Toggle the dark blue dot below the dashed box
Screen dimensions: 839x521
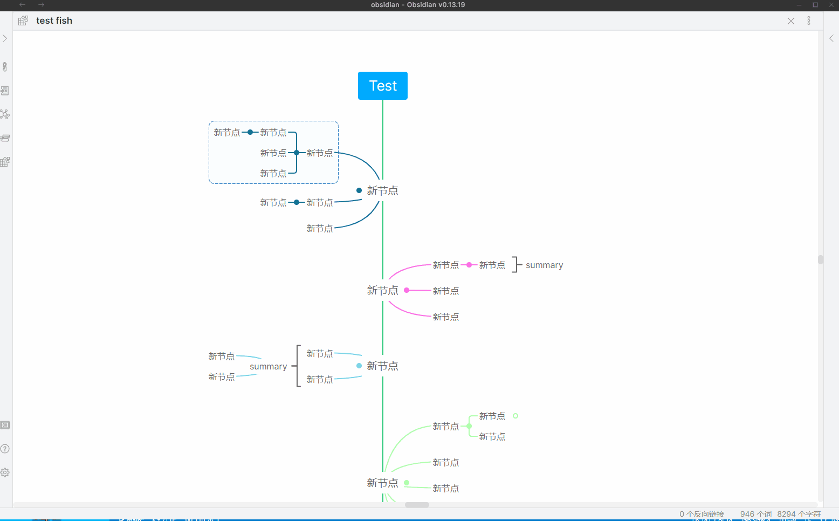click(297, 202)
